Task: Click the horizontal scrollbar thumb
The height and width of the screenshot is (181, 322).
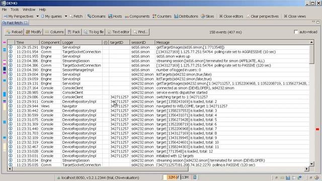Action: click(100, 169)
